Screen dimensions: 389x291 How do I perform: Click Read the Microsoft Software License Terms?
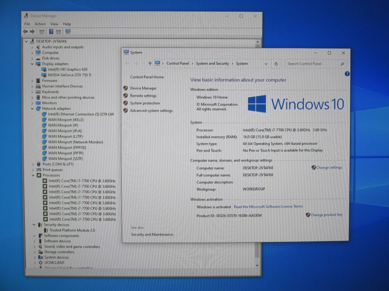[x=268, y=207]
